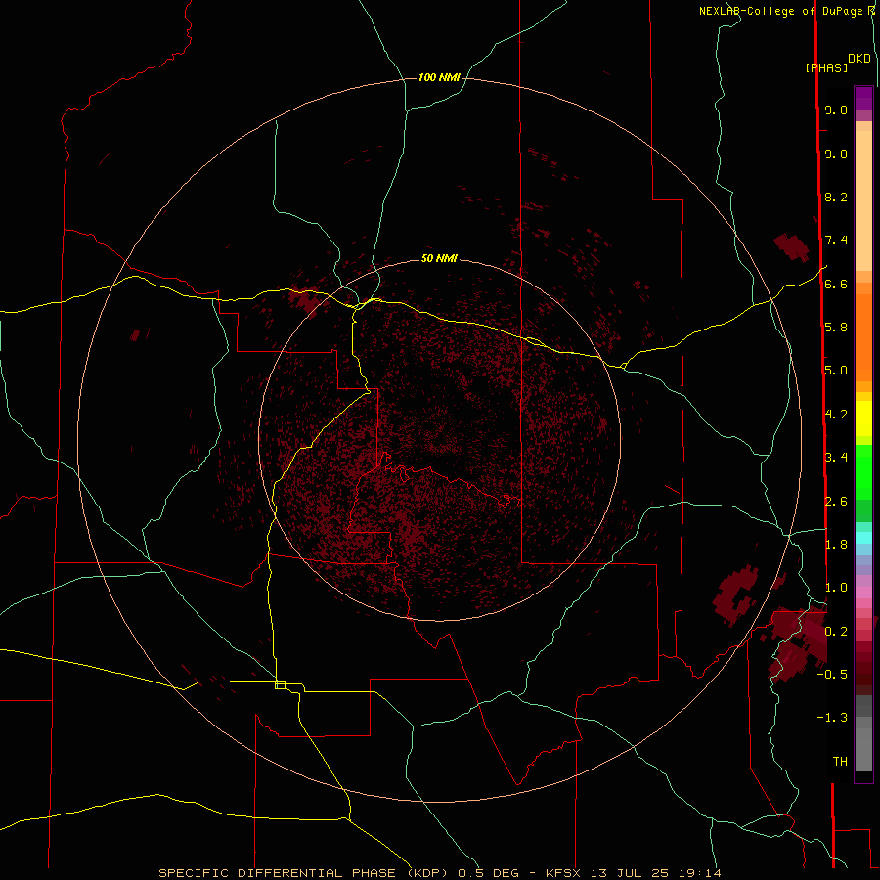Pick the purple segment atop the color scale
The width and height of the screenshot is (880, 880).
(x=863, y=99)
